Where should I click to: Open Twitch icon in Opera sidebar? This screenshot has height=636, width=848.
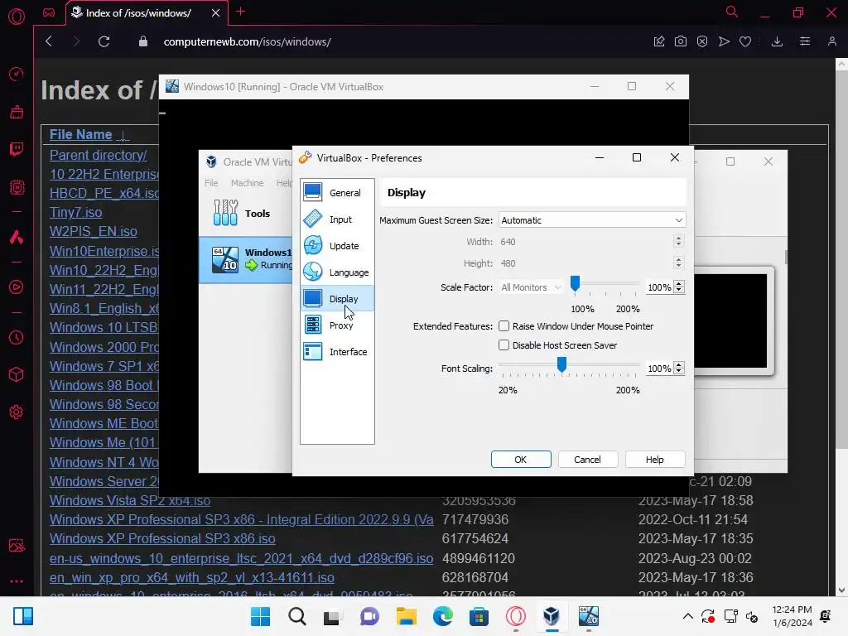(x=17, y=149)
